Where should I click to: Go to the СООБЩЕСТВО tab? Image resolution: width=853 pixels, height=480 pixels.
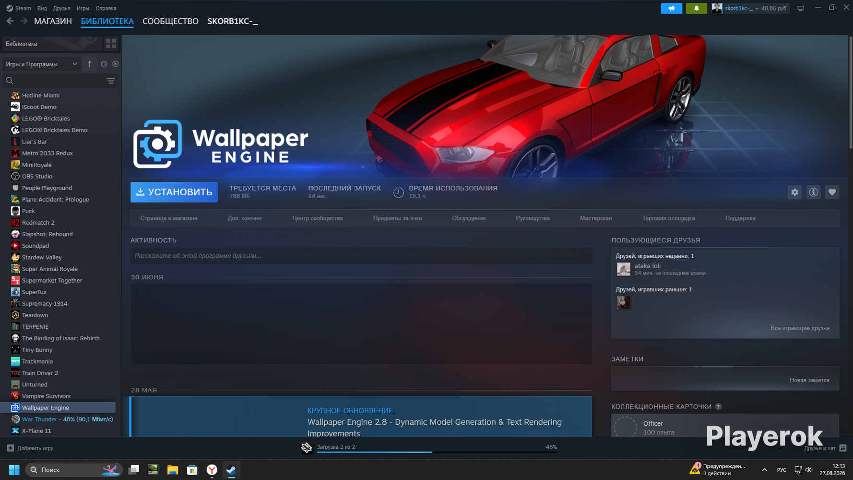click(x=170, y=21)
